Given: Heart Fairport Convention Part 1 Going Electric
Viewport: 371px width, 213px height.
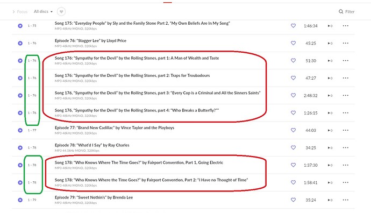Looking at the screenshot, I should (x=293, y=165).
